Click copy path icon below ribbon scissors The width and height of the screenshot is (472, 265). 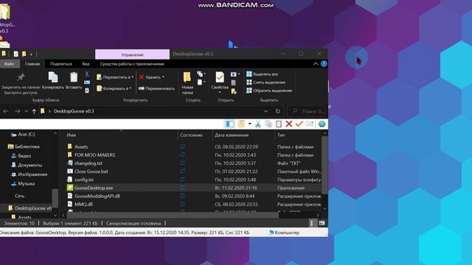point(87,82)
